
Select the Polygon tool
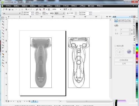point(3,42)
